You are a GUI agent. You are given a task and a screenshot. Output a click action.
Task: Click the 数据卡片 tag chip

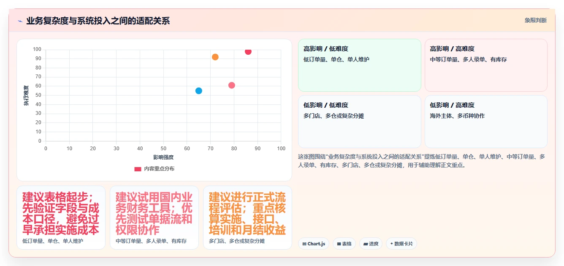tap(401, 244)
